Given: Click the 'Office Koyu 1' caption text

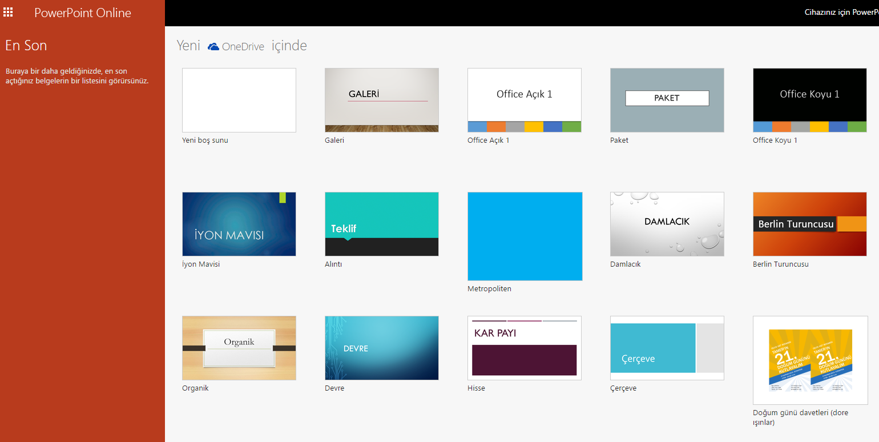Looking at the screenshot, I should click(x=775, y=140).
